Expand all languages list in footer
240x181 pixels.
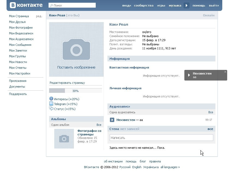pos(170,167)
